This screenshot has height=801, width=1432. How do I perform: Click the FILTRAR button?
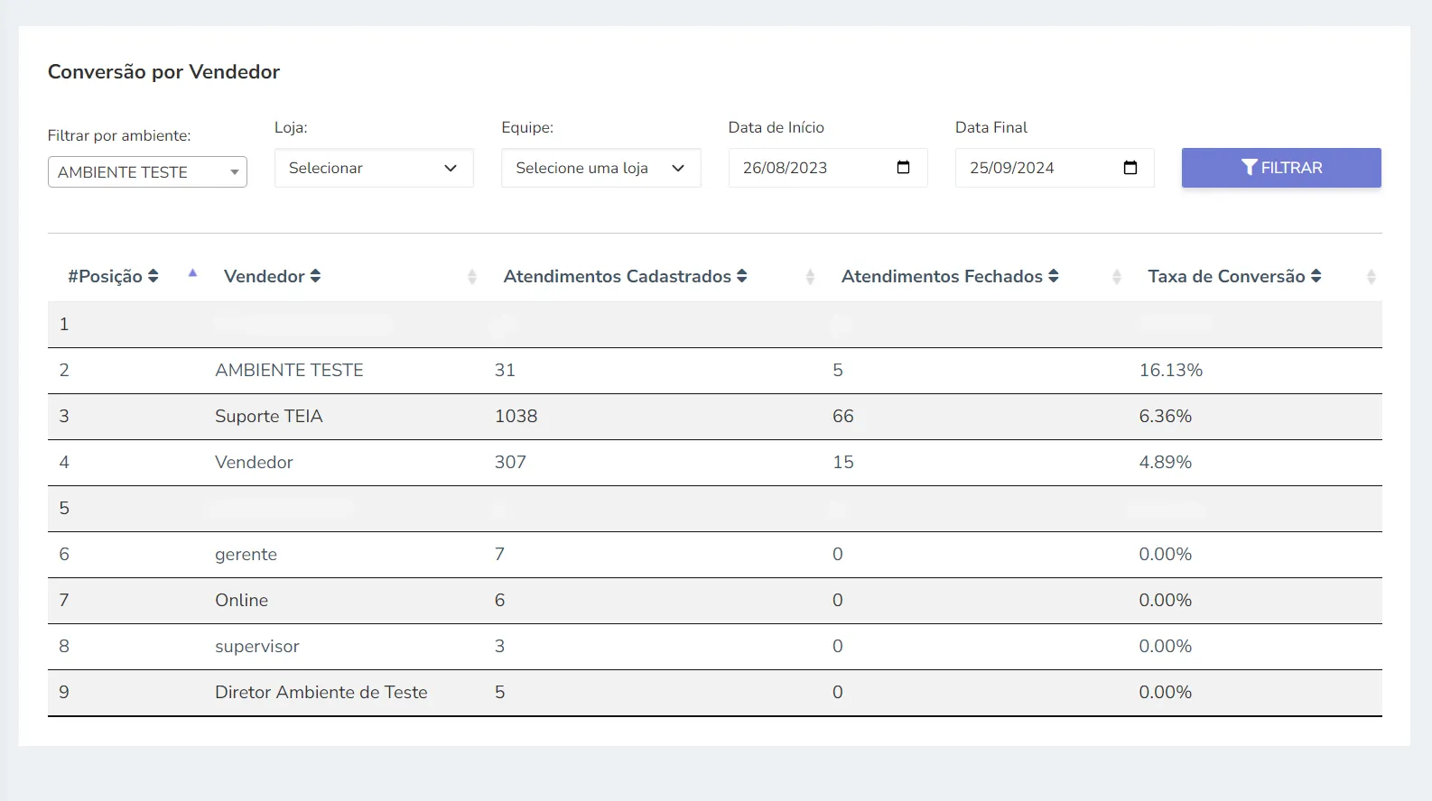[1281, 168]
